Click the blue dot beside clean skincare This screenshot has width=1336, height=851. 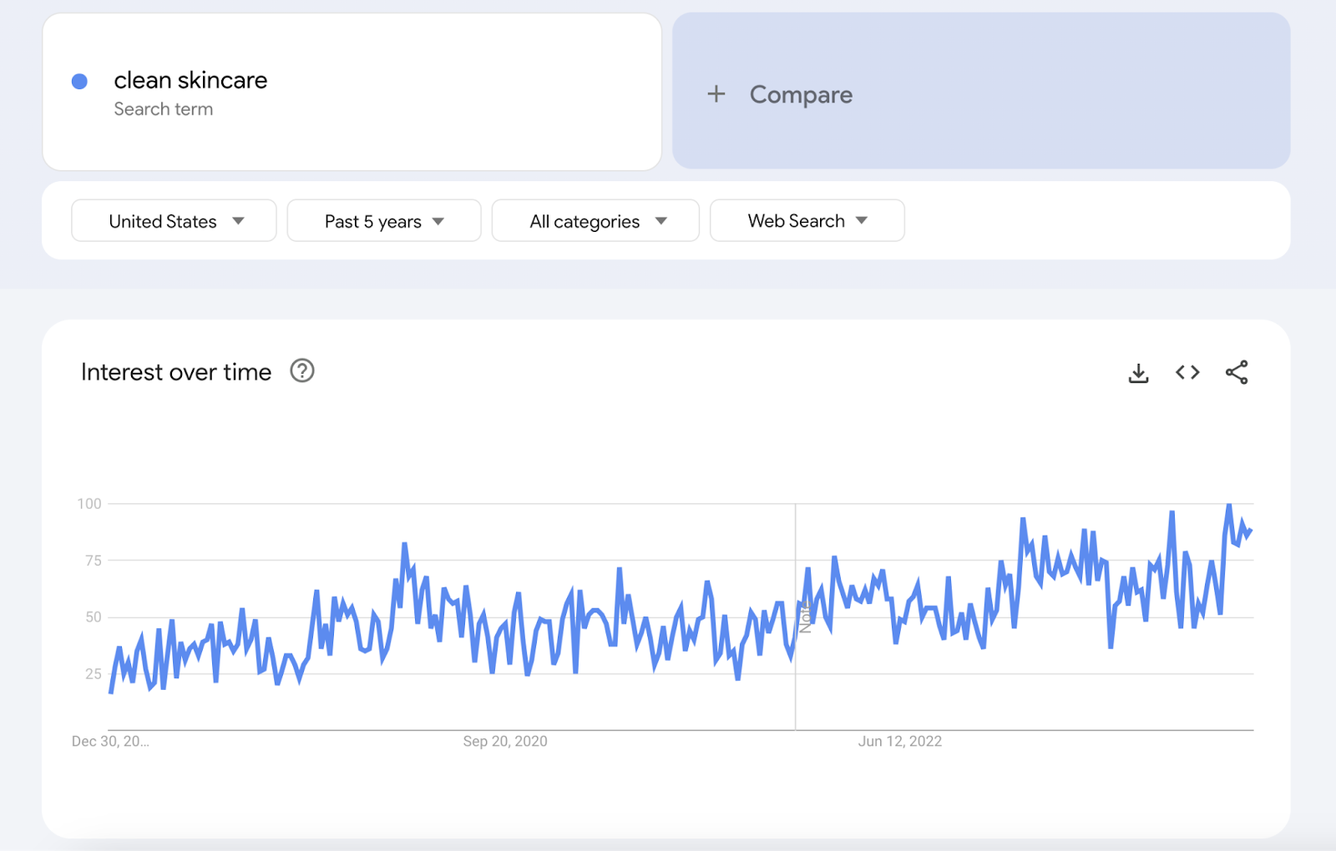79,80
